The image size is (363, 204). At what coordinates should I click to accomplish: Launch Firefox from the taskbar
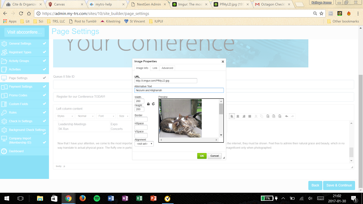click(x=83, y=198)
